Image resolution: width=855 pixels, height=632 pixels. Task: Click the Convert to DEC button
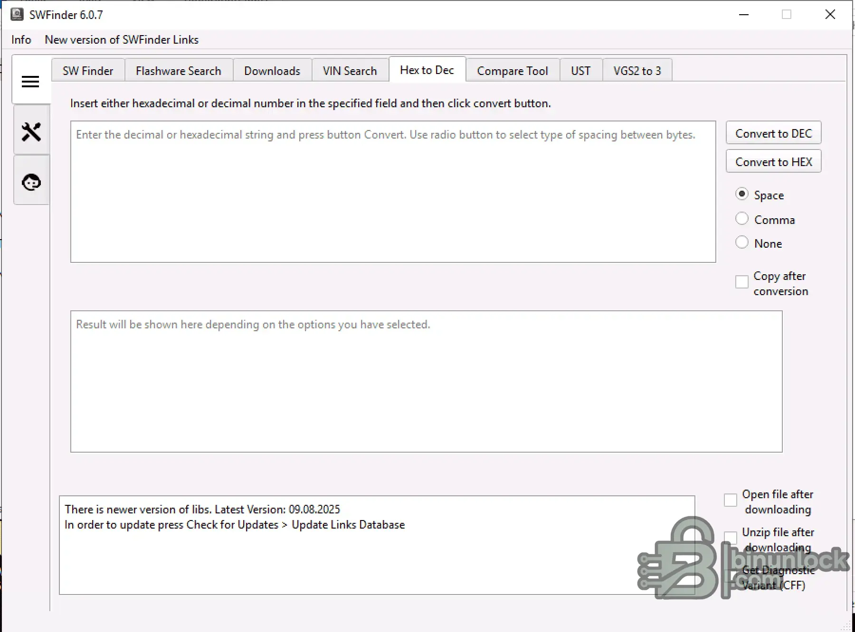(774, 133)
